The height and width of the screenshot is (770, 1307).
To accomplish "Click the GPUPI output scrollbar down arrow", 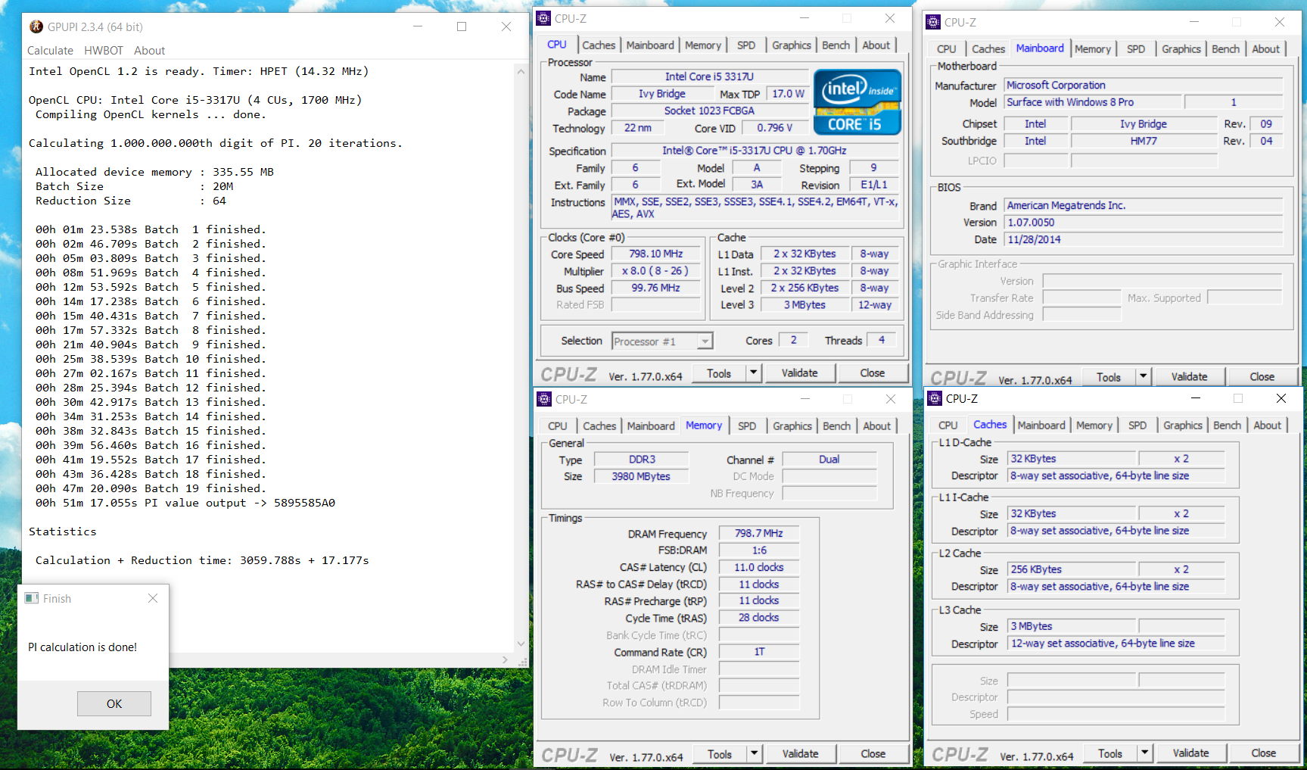I will [x=521, y=644].
